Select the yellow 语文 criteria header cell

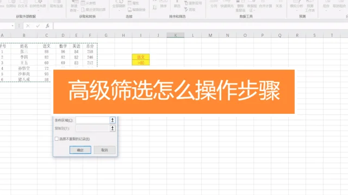click(x=141, y=57)
